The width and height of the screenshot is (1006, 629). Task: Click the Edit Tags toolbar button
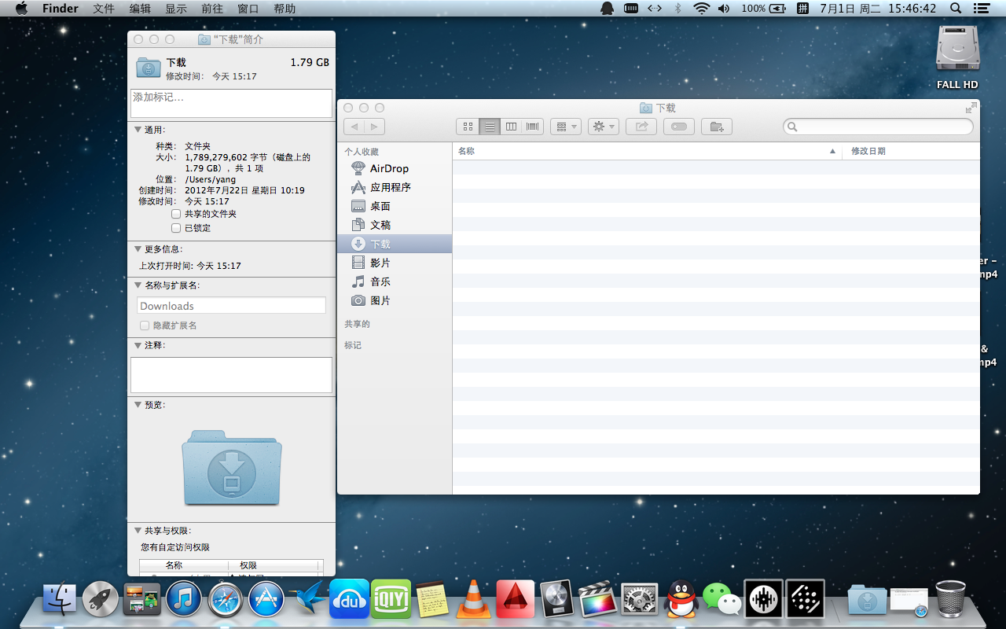click(x=679, y=127)
